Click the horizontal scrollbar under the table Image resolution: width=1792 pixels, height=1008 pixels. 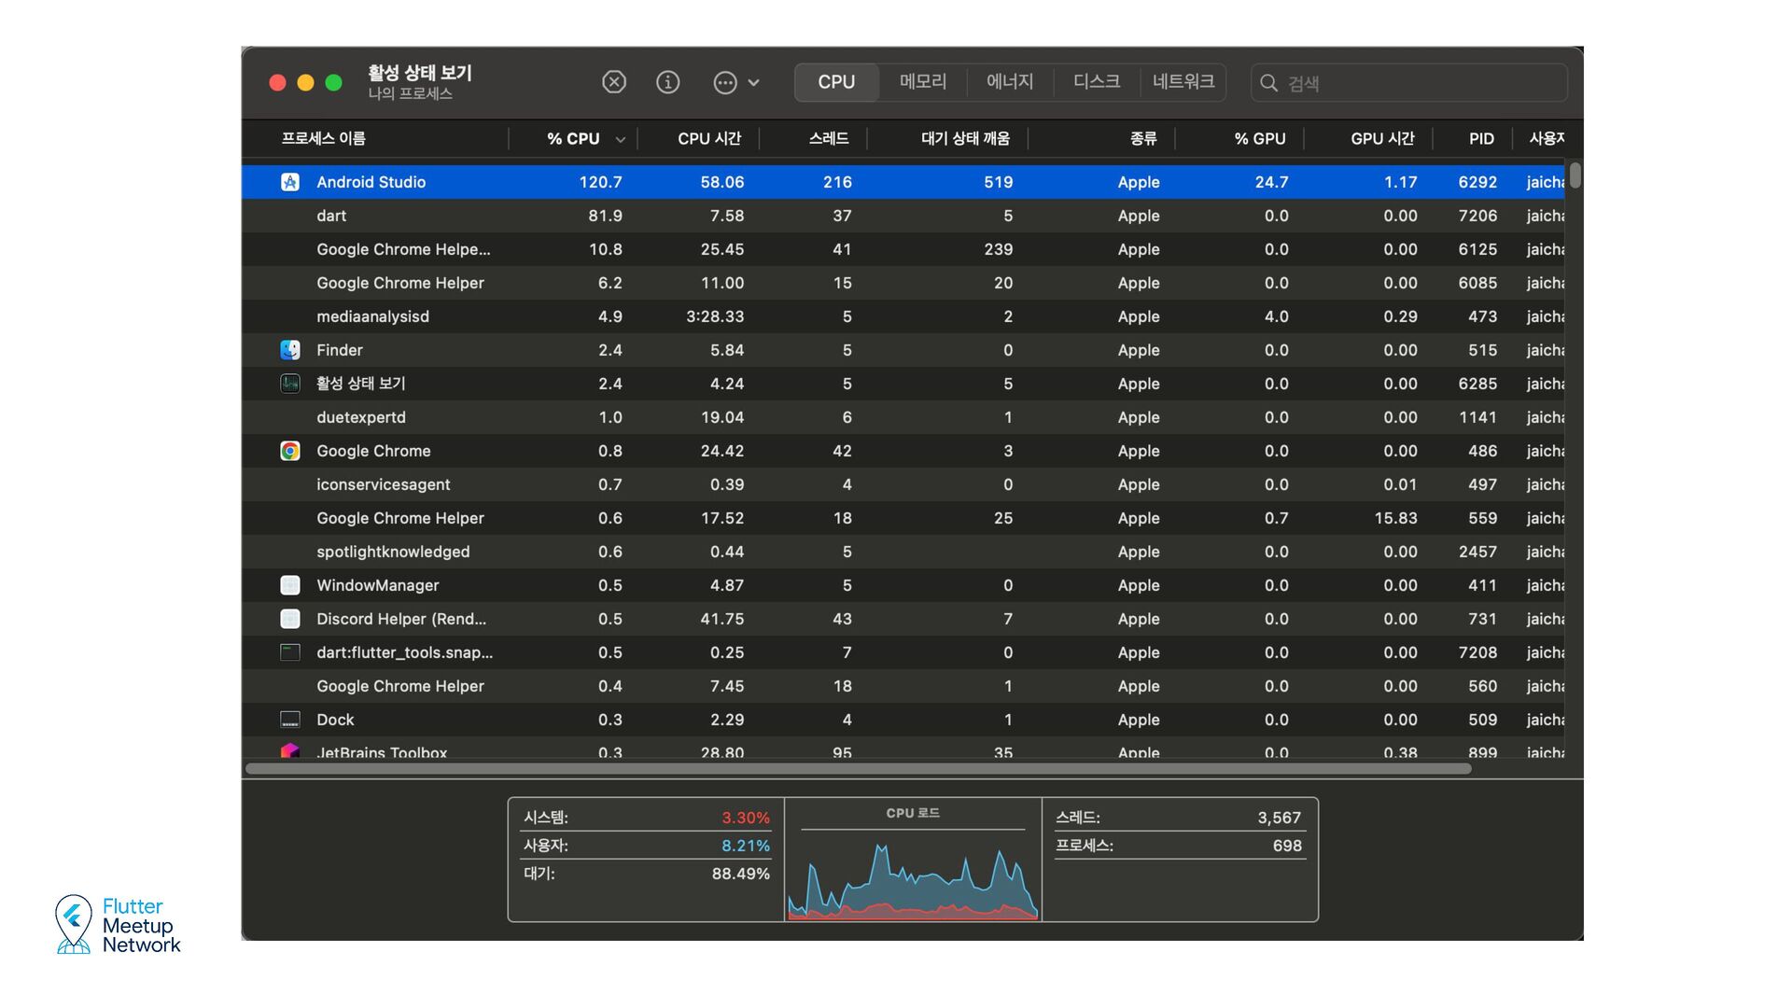click(x=857, y=769)
